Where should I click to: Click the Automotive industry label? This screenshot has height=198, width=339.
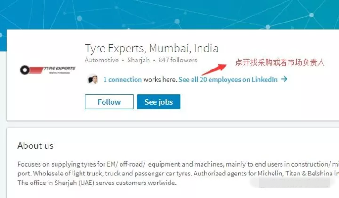click(x=102, y=60)
